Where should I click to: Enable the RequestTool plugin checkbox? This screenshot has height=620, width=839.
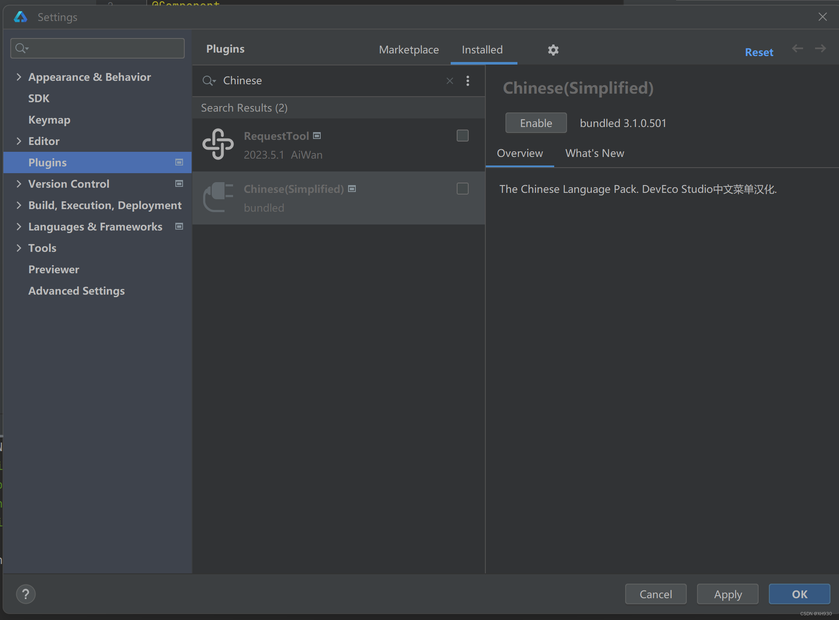pyautogui.click(x=462, y=136)
